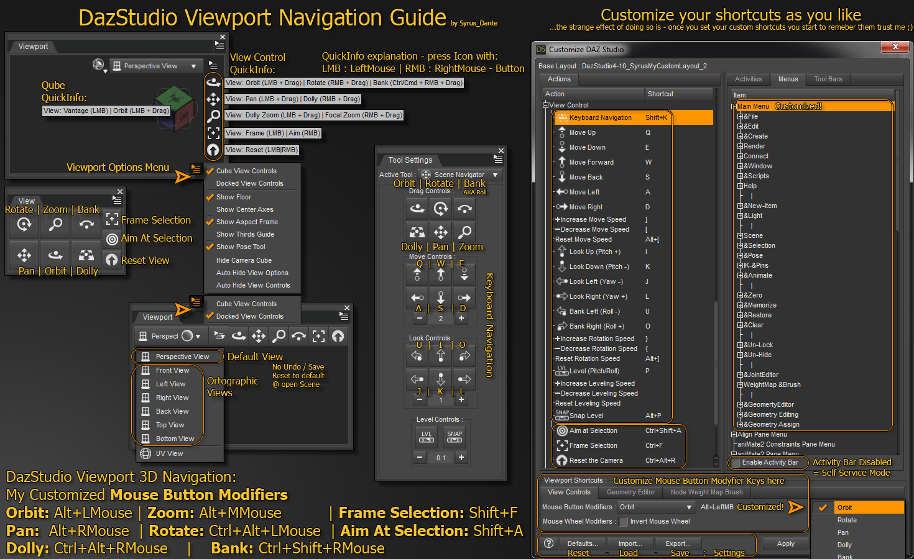
Task: Select the Rotate icon in the View pane
Action: tap(24, 225)
